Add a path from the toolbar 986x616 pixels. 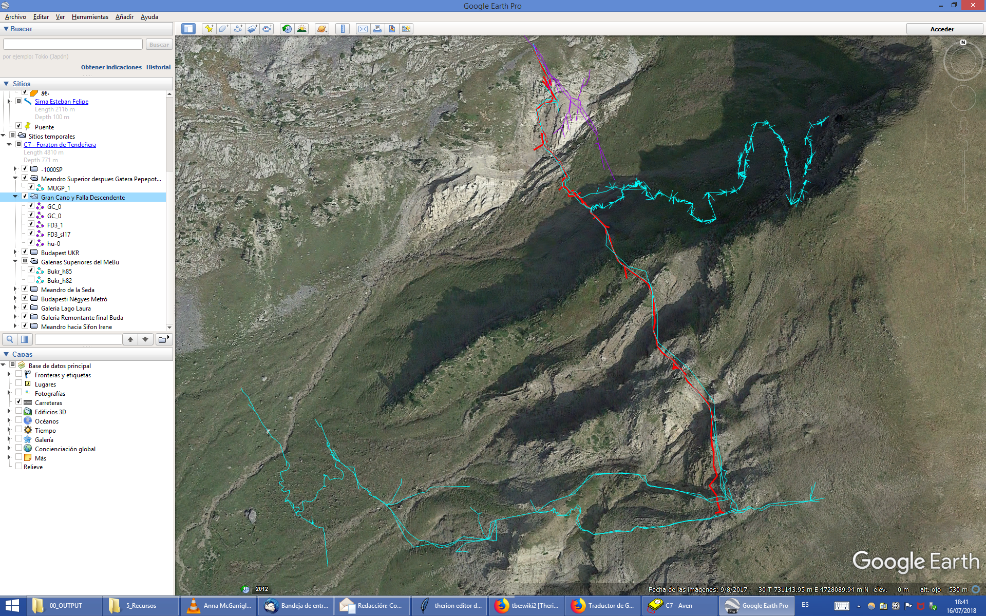238,29
